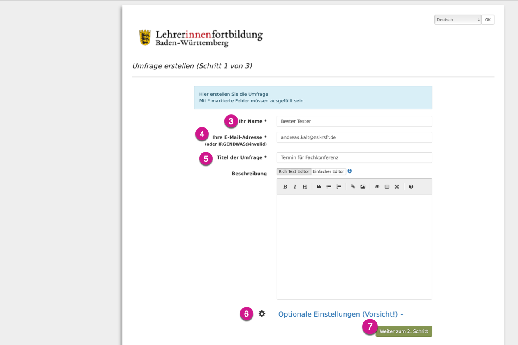Expand Optionale Einstellungen (Vorsicht!) section
The width and height of the screenshot is (518, 345).
(x=340, y=314)
